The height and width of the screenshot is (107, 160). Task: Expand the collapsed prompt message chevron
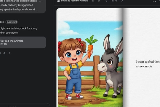pyautogui.click(x=40, y=2)
